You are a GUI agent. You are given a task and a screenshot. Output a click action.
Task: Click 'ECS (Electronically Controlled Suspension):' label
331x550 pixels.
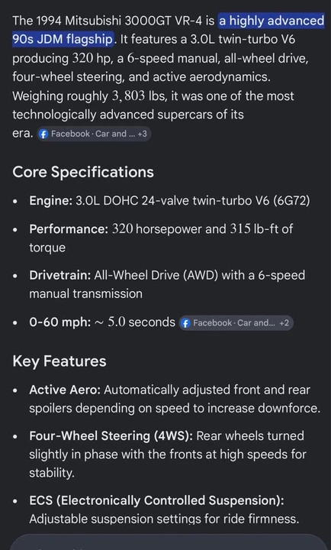pos(156,500)
